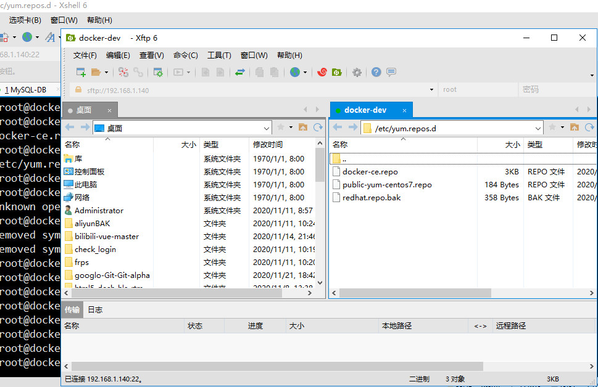Select the check_login folder
The height and width of the screenshot is (387, 598).
95,250
